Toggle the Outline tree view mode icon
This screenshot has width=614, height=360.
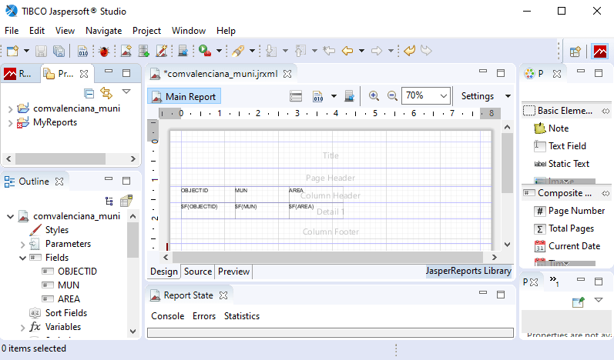(109, 201)
